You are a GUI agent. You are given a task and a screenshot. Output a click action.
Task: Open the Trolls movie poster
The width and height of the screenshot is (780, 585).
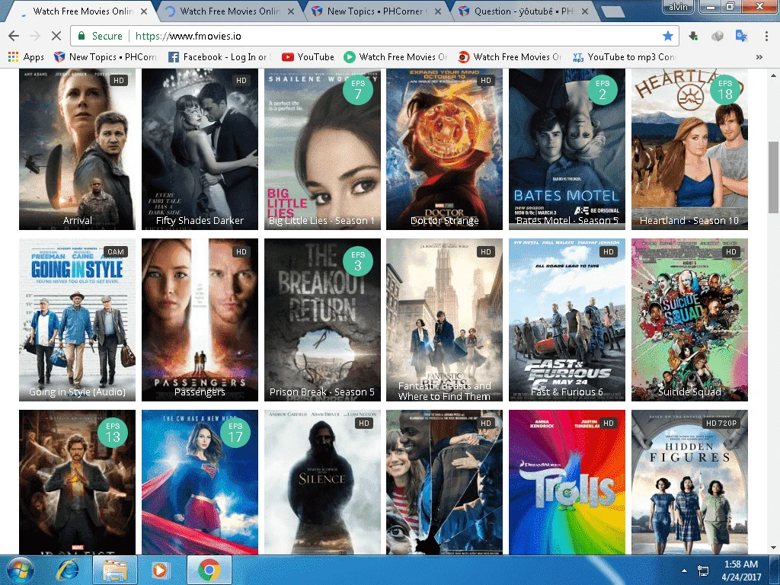(x=567, y=482)
